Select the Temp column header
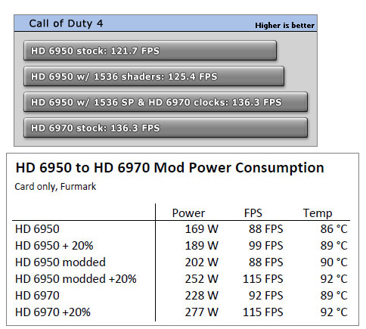Screen dimensions: 366x329 pos(318,213)
